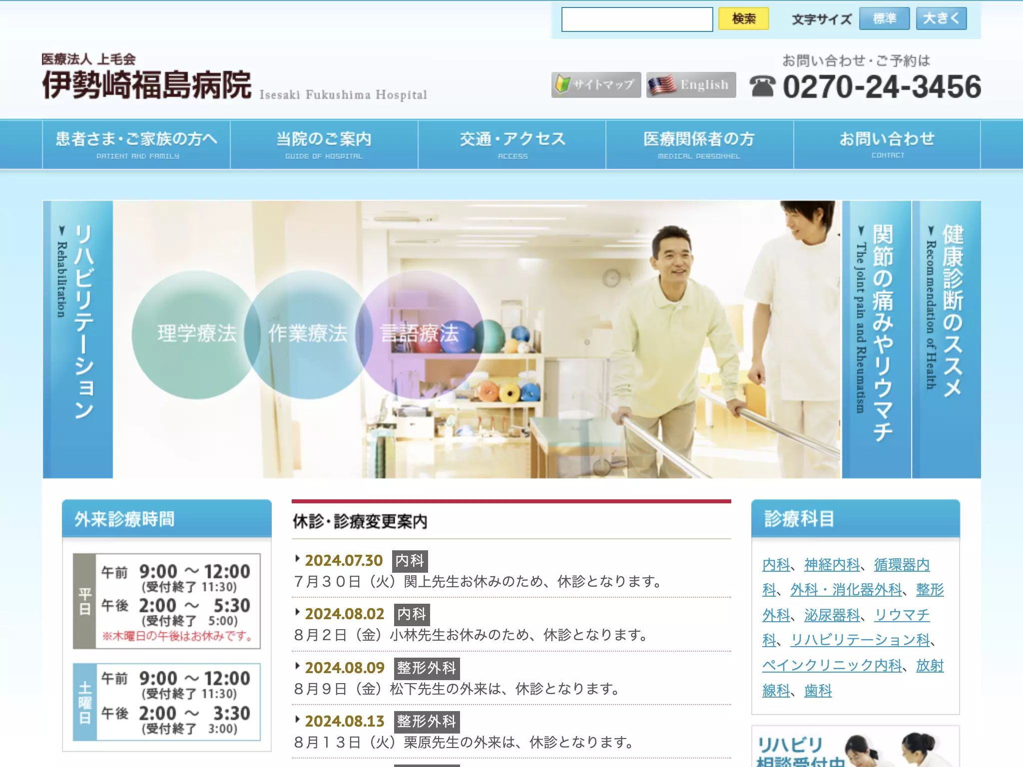Viewport: 1023px width, 767px height.
Task: Click the telephone icon beside the number
Action: tap(763, 87)
